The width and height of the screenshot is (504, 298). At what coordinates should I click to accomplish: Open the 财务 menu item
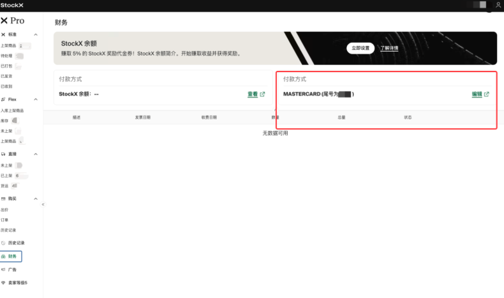pyautogui.click(x=11, y=257)
